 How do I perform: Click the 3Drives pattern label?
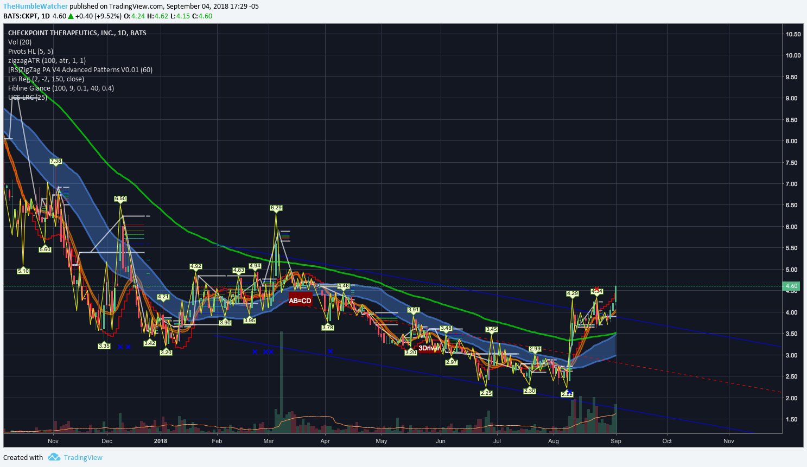[428, 348]
